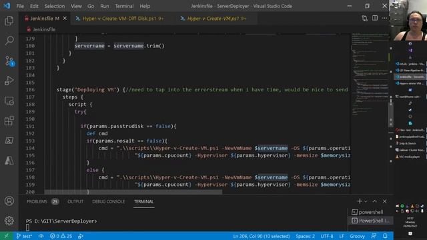Select the TERMINAL panel tab
Screen dimensions: 427x240
(144, 201)
